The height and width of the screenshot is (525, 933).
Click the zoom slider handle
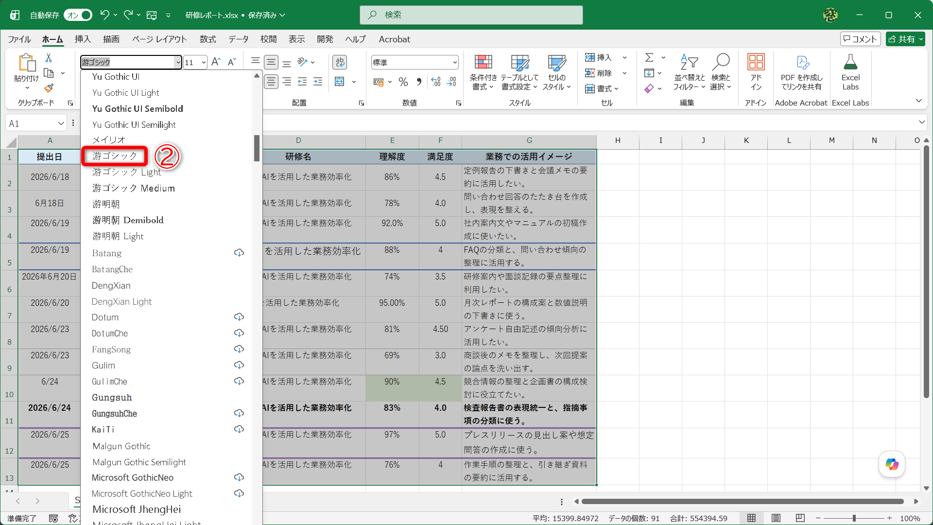tap(854, 518)
